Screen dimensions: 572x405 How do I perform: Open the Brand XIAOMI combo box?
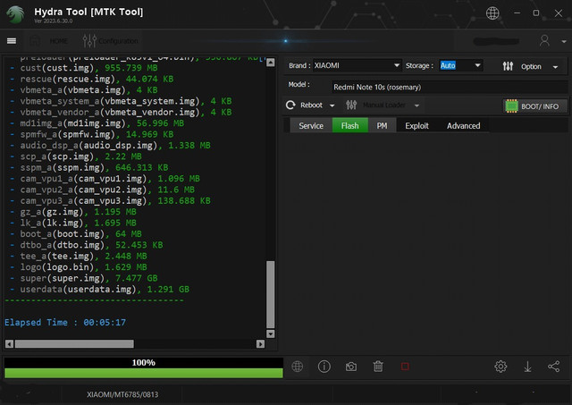click(x=357, y=65)
